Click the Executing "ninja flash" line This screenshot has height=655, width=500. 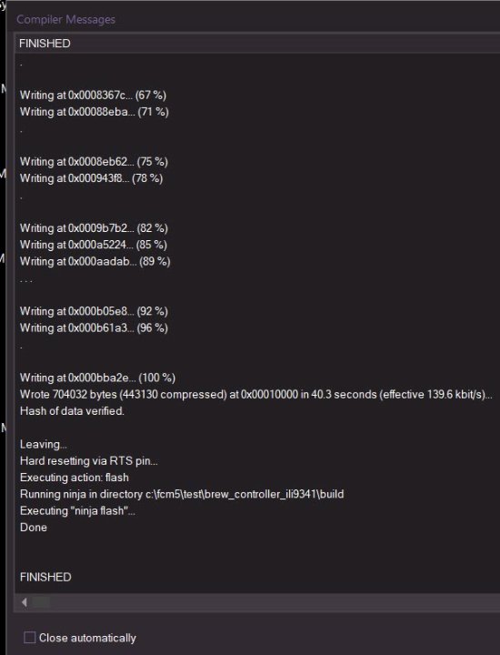tap(77, 510)
